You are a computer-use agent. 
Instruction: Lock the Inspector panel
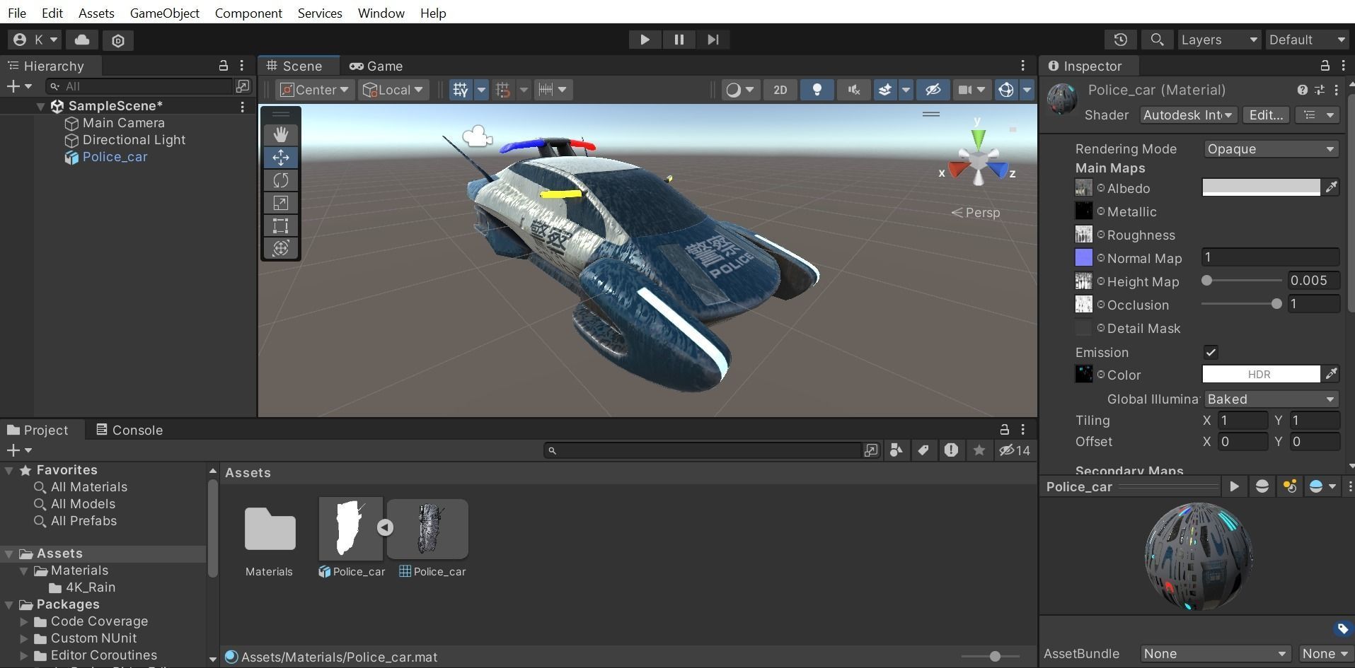coord(1325,66)
